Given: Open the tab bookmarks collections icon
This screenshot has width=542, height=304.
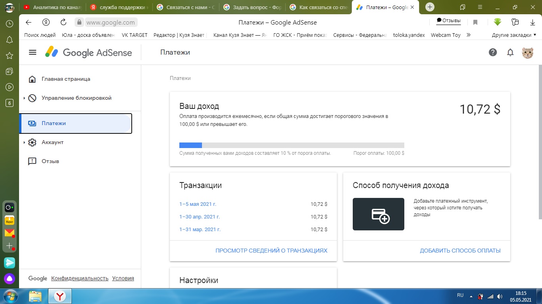Looking at the screenshot, I should tap(463, 7).
